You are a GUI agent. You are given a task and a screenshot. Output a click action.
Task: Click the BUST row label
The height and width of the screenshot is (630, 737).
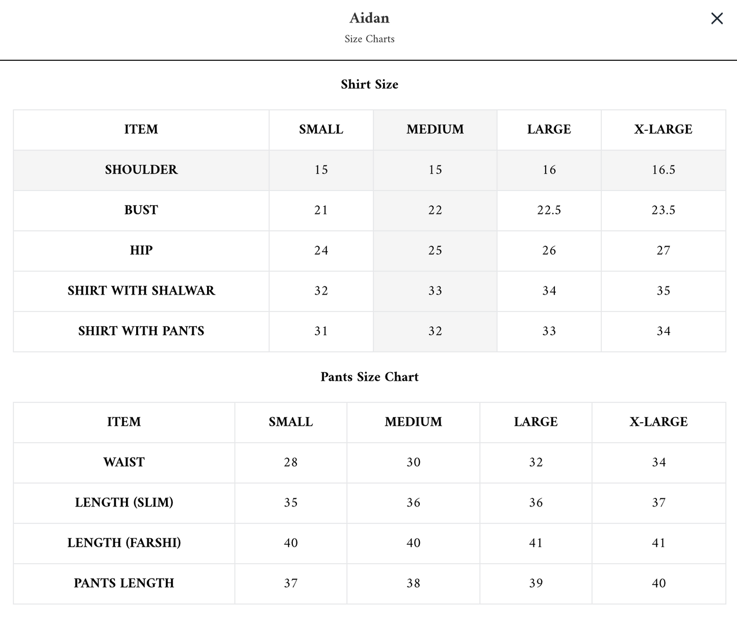click(x=141, y=210)
